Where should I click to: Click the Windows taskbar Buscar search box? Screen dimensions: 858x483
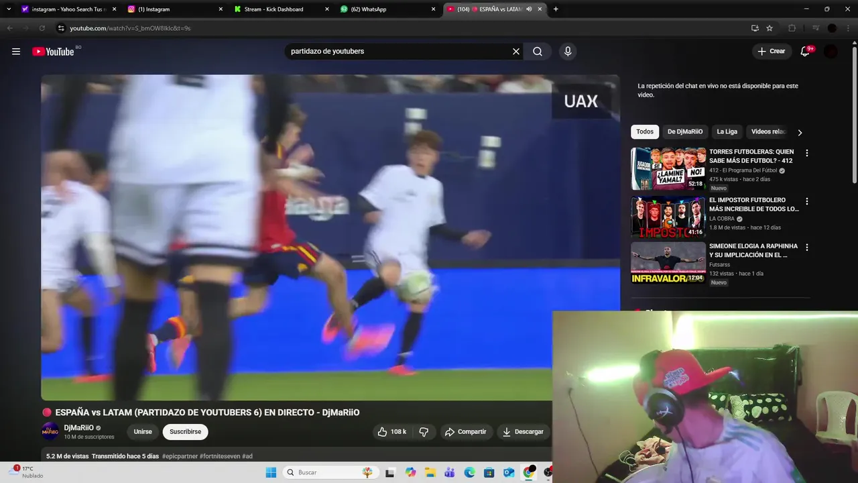click(x=329, y=472)
